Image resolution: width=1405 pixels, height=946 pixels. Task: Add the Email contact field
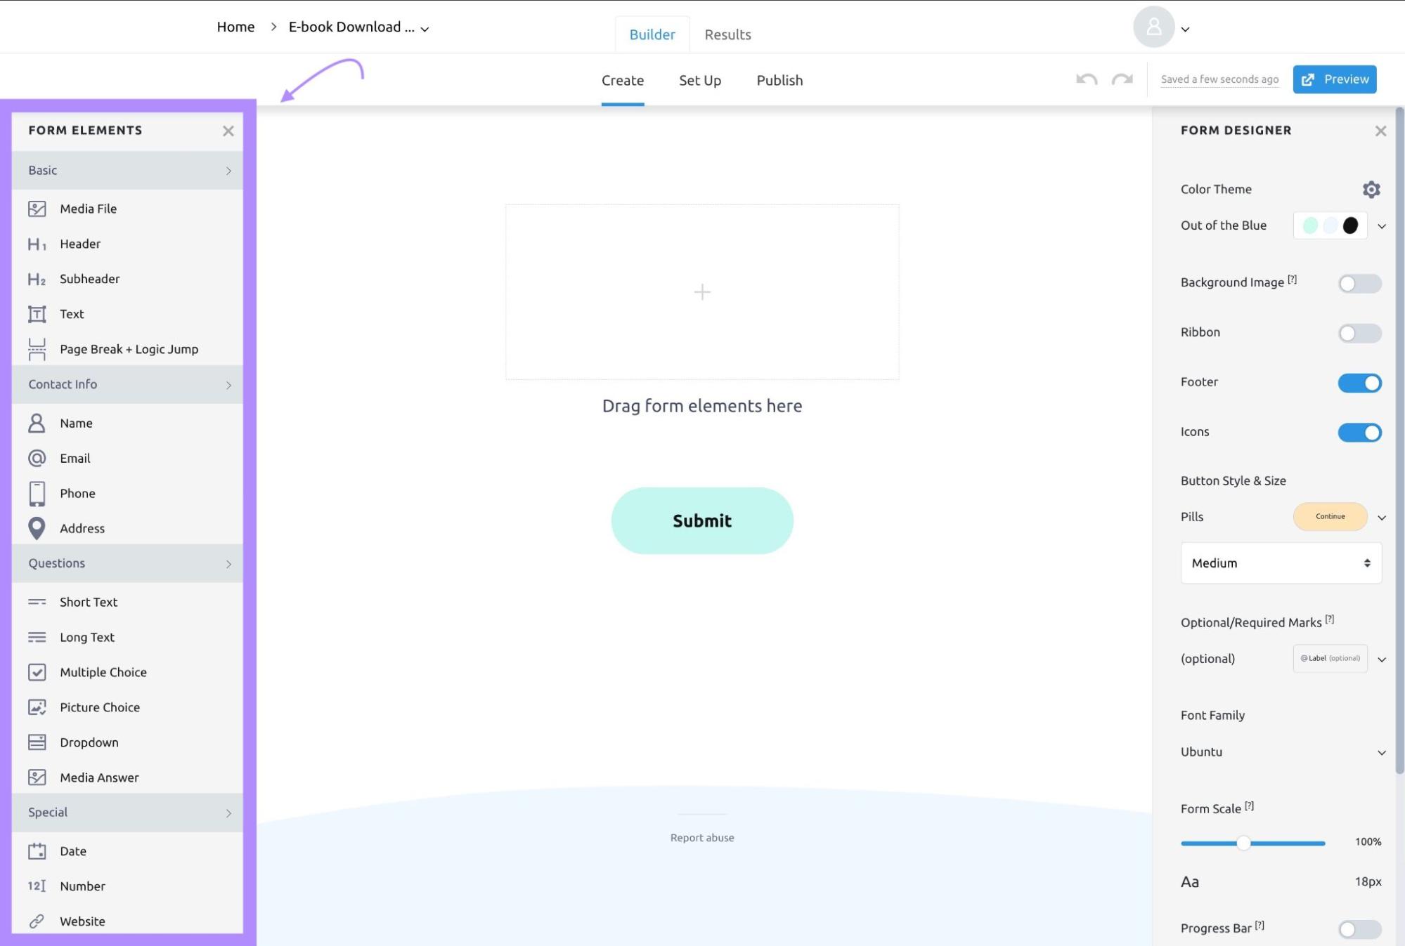[x=75, y=458]
